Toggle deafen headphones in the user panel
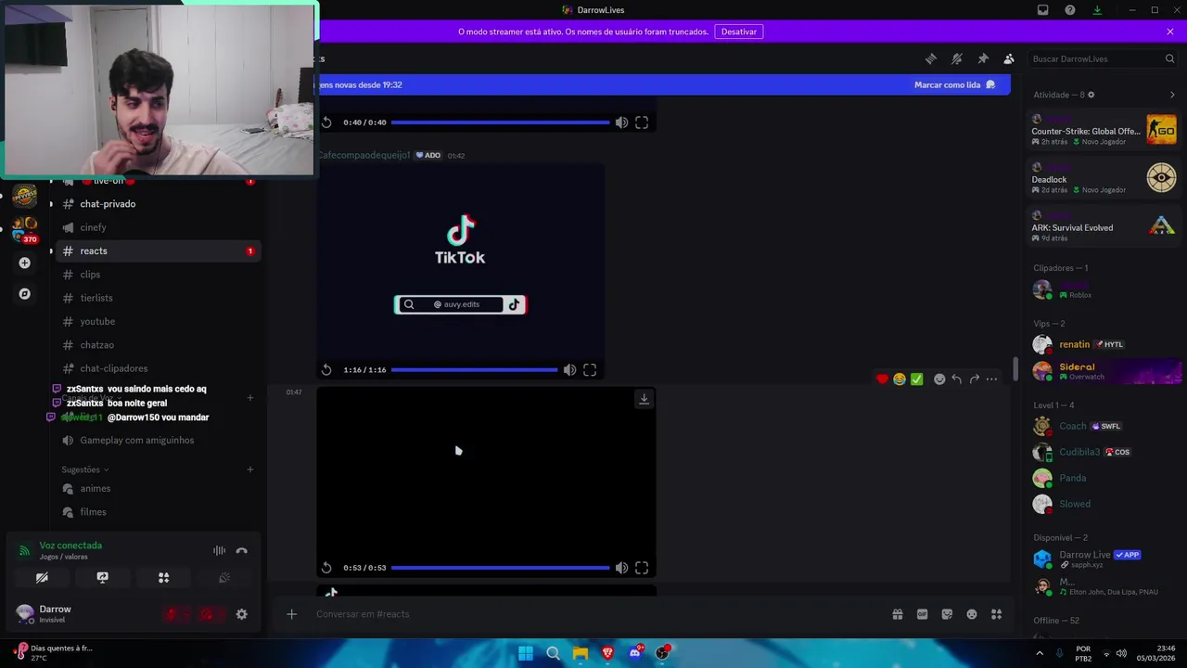The height and width of the screenshot is (668, 1187). click(x=207, y=614)
